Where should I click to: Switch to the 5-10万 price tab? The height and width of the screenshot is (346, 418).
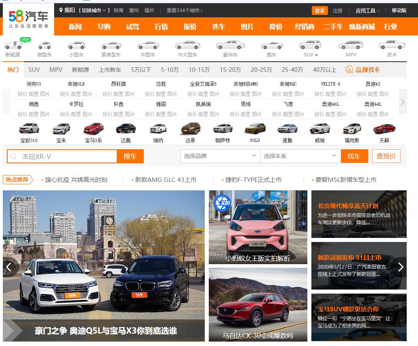170,70
